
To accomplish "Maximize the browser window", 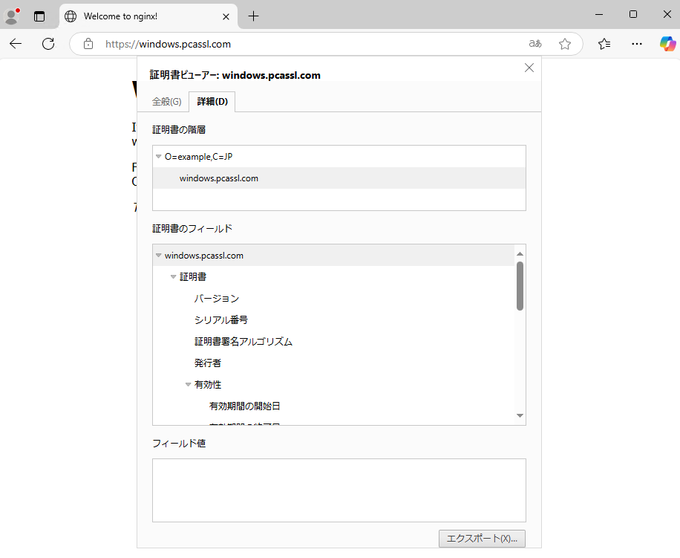I will [633, 14].
